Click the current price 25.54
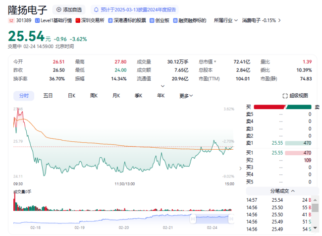 pos(26,36)
